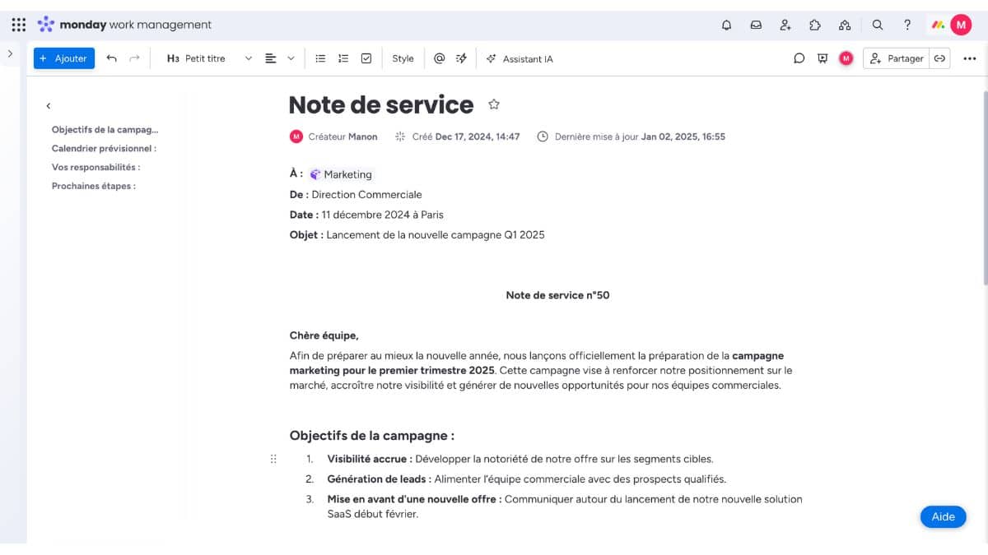Screen dimensions: 988x555
Task: Open the Style menu
Action: pyautogui.click(x=403, y=58)
